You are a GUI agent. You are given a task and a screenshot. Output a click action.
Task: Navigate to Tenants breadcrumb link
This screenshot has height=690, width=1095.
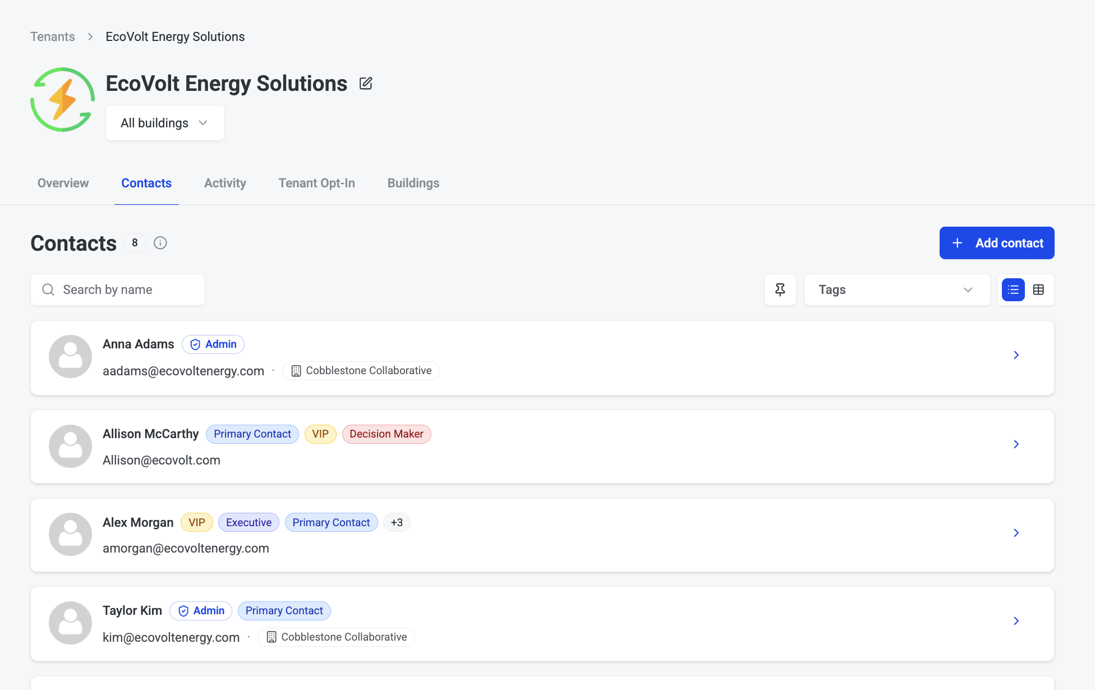coord(53,36)
